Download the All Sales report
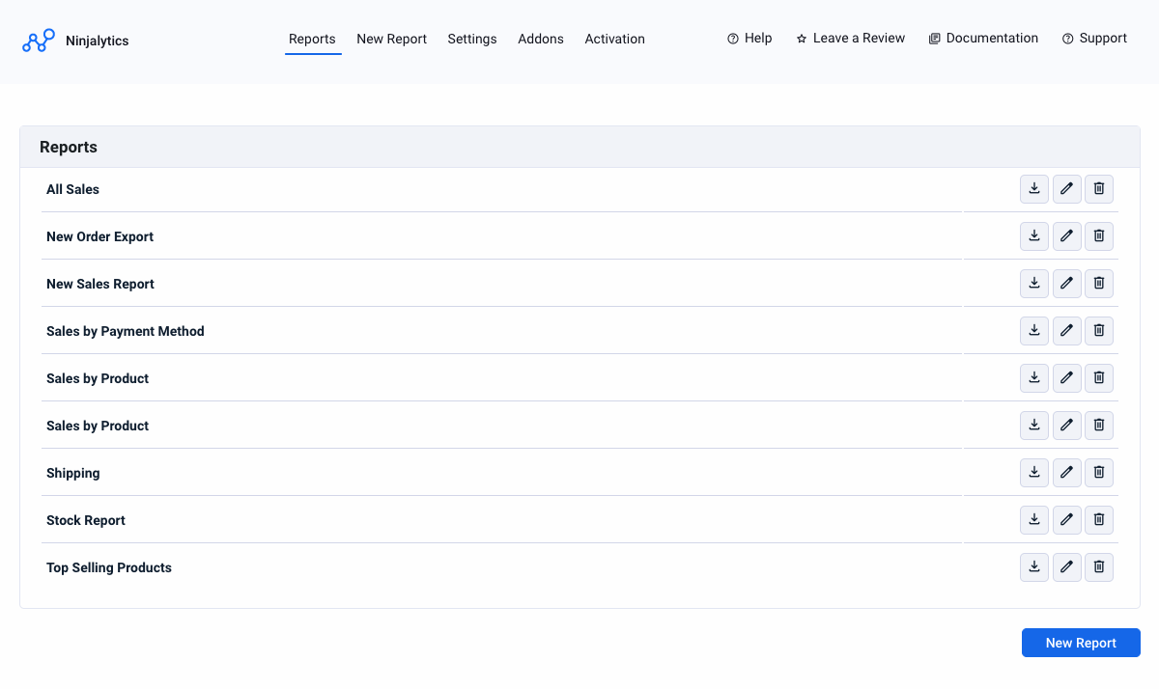Screen dimensions: 1159x689 (1033, 189)
